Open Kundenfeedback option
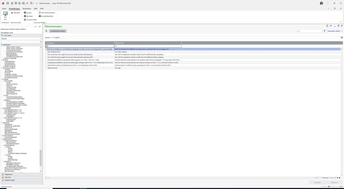The width and height of the screenshot is (344, 189). pyautogui.click(x=46, y=16)
